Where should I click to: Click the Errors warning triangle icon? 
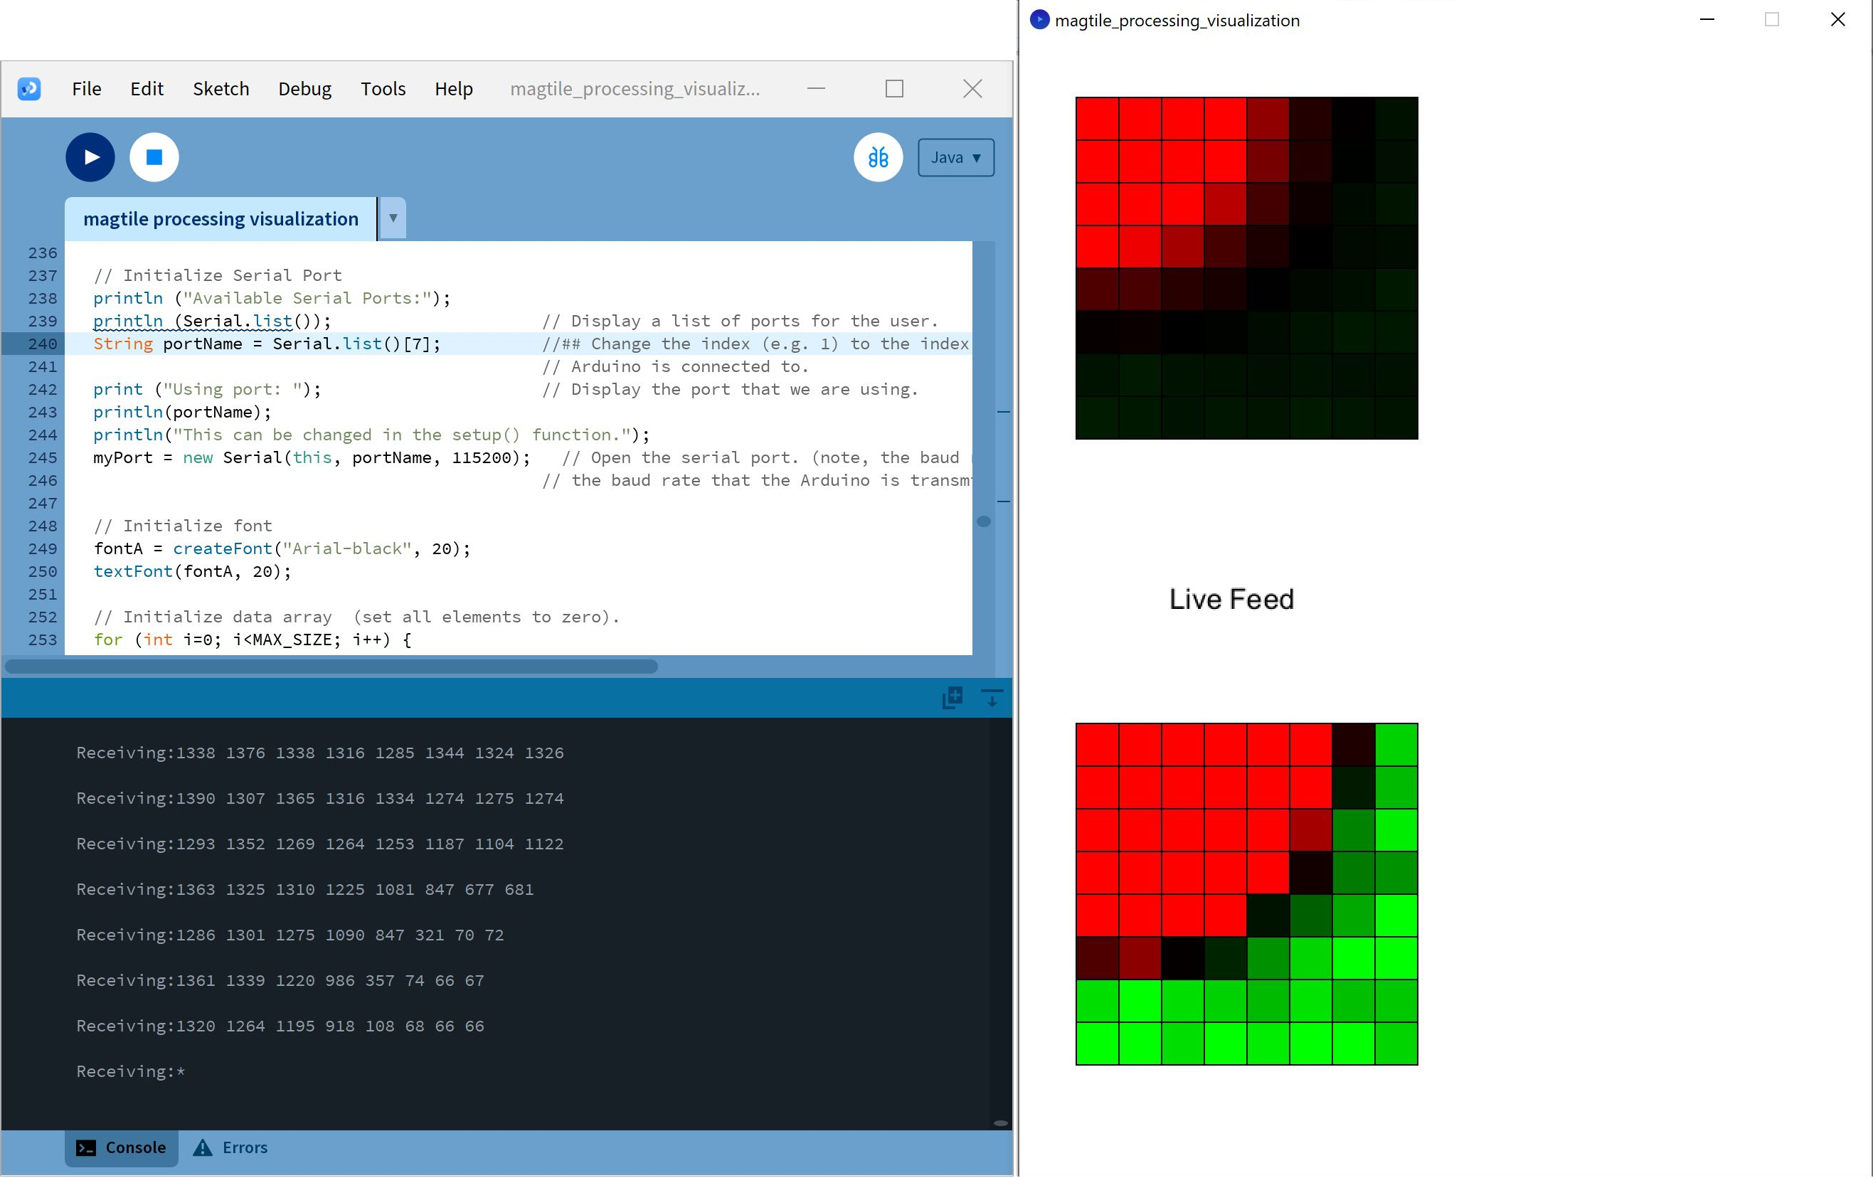[x=202, y=1147]
